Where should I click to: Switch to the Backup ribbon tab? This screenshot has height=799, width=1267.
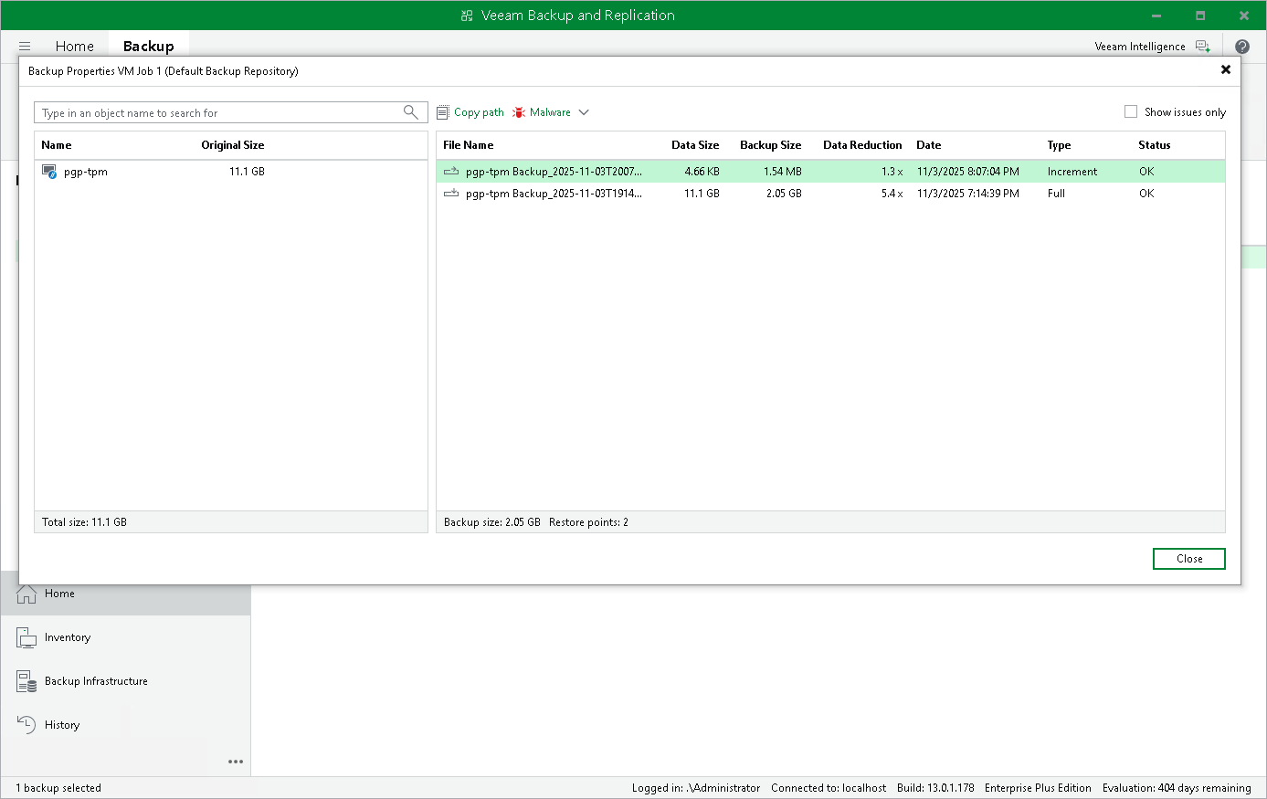(x=148, y=47)
